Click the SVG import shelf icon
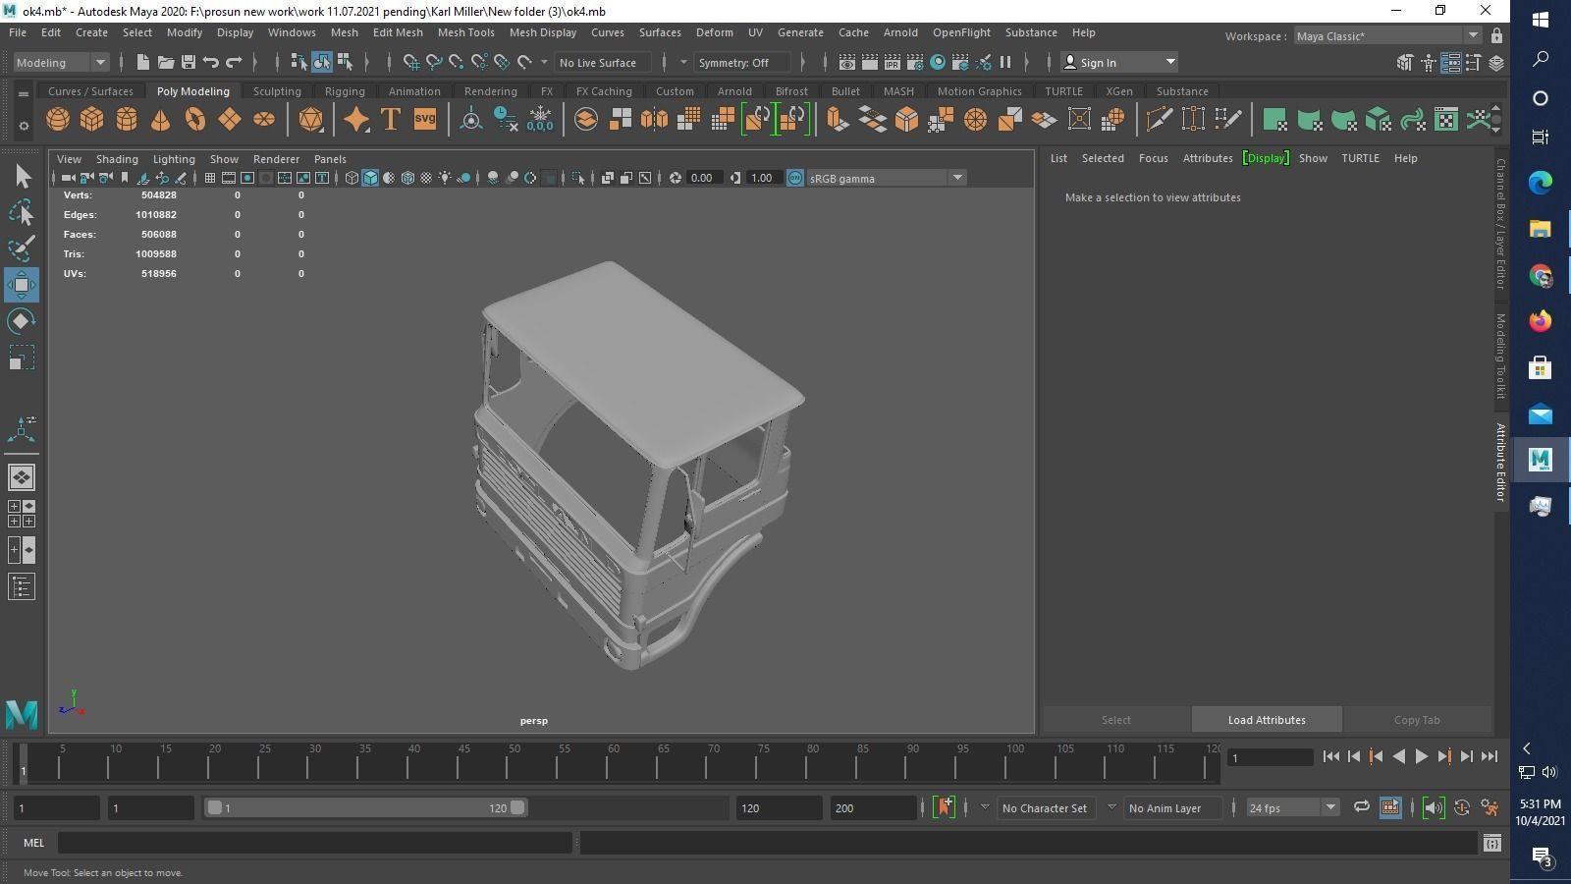 [x=424, y=120]
